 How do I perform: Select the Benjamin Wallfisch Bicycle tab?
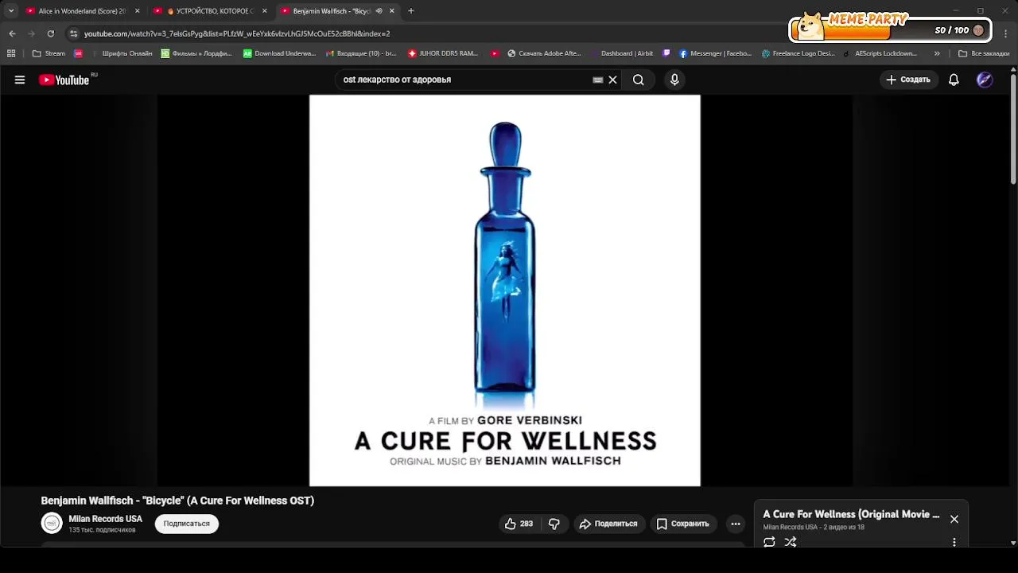coord(330,11)
